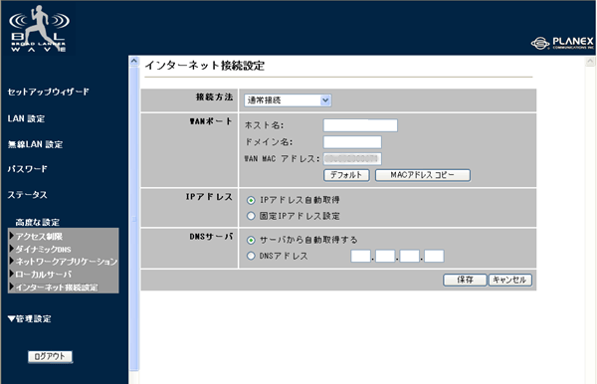Click third DNS address octet field
The height and width of the screenshot is (384, 597).
[409, 256]
